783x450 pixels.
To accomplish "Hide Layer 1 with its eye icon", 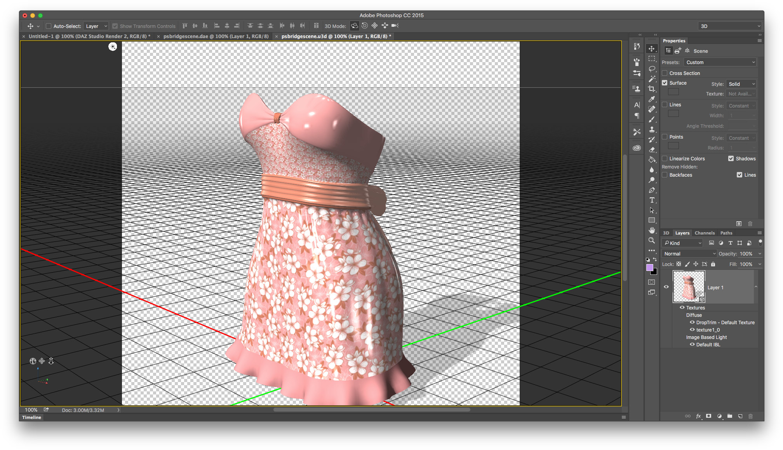I will (666, 287).
